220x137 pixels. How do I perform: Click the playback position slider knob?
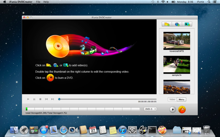[x=59, y=99]
